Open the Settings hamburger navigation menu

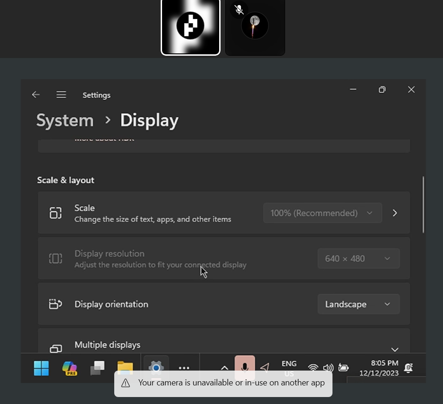coord(61,95)
